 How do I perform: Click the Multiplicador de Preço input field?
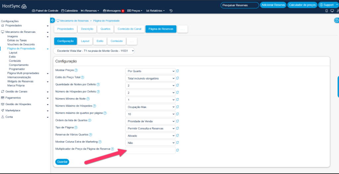pyautogui.click(x=150, y=150)
